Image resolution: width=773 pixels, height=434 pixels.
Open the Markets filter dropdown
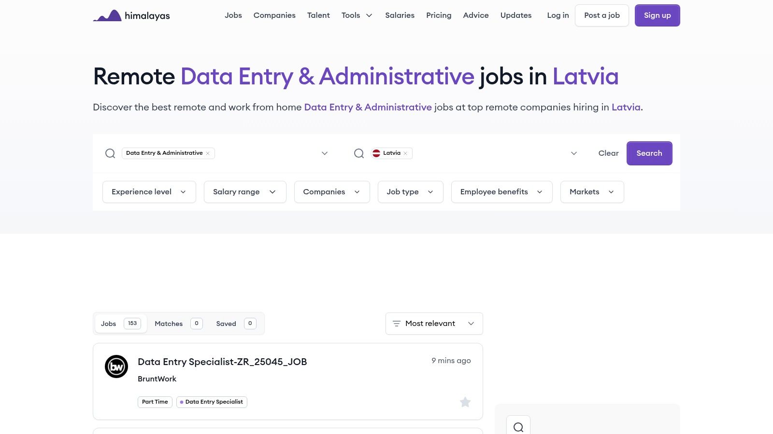pyautogui.click(x=592, y=192)
